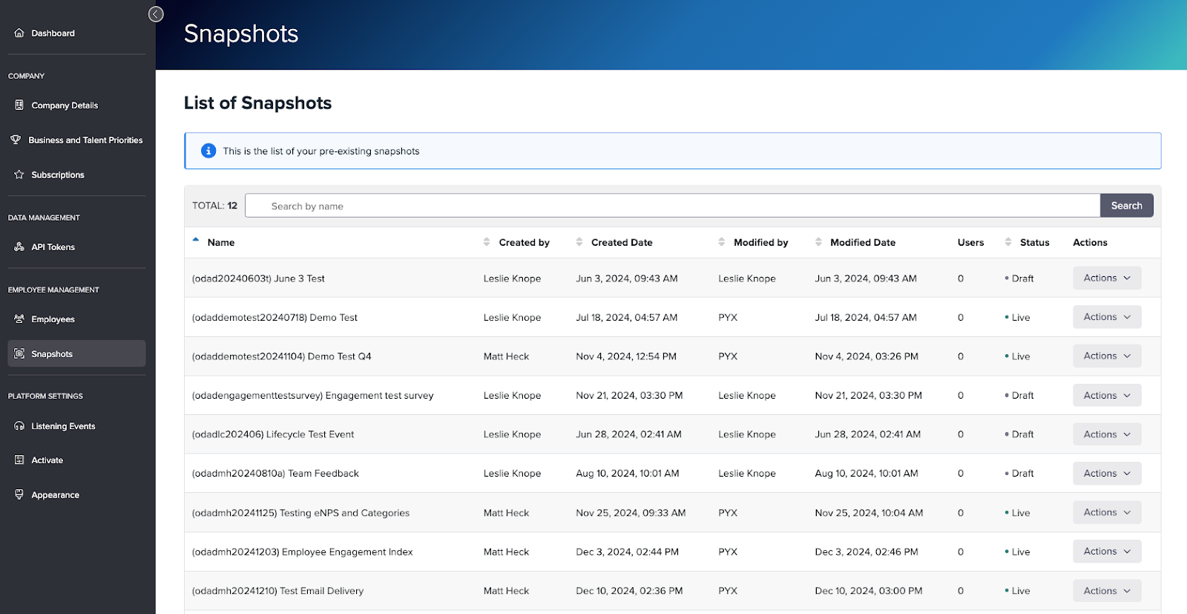Open the Activate page label
The image size is (1187, 614).
pyautogui.click(x=47, y=460)
